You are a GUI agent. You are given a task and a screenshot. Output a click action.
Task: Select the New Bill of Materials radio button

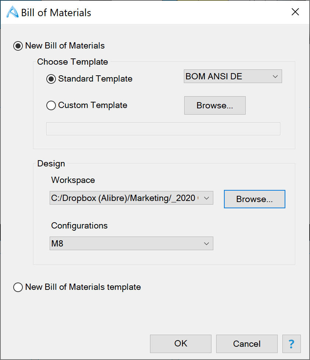point(18,46)
